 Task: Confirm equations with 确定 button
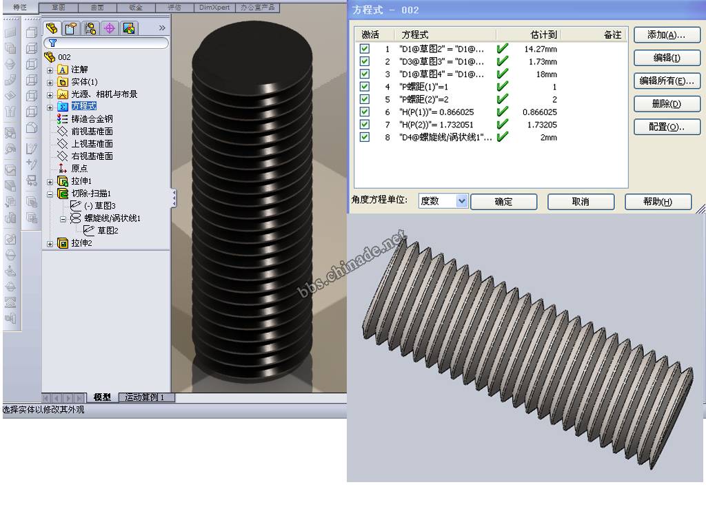click(x=503, y=202)
